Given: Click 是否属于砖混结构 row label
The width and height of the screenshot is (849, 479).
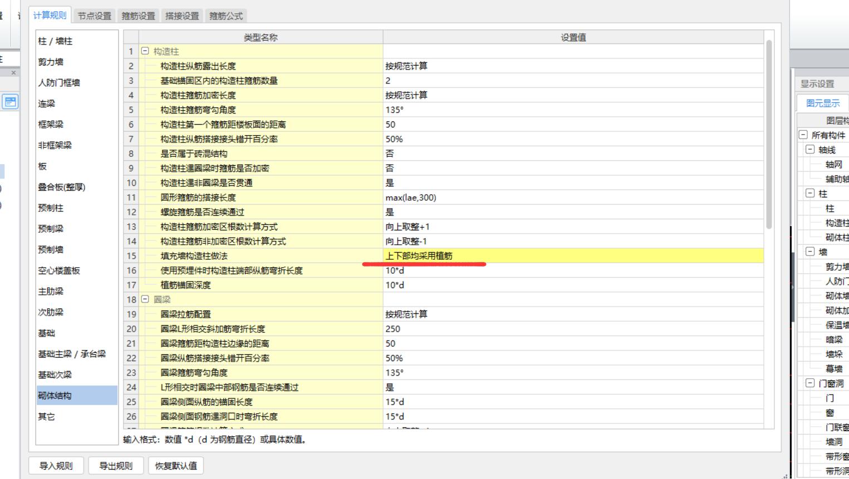Looking at the screenshot, I should [194, 154].
